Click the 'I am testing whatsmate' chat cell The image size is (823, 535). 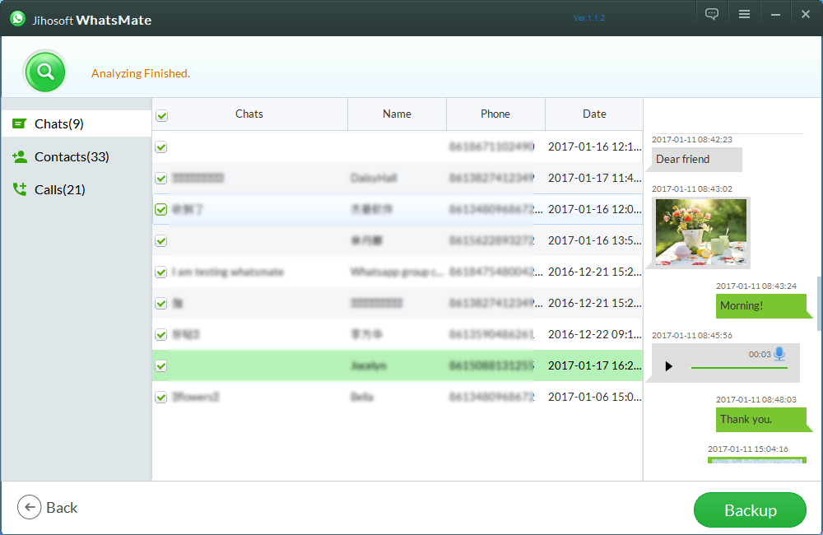228,272
